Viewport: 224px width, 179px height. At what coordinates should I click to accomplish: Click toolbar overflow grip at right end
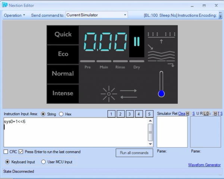(220, 15)
